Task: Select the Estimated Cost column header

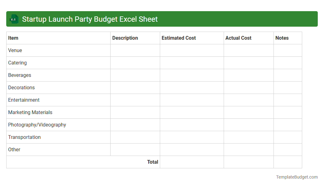Action: [179, 38]
